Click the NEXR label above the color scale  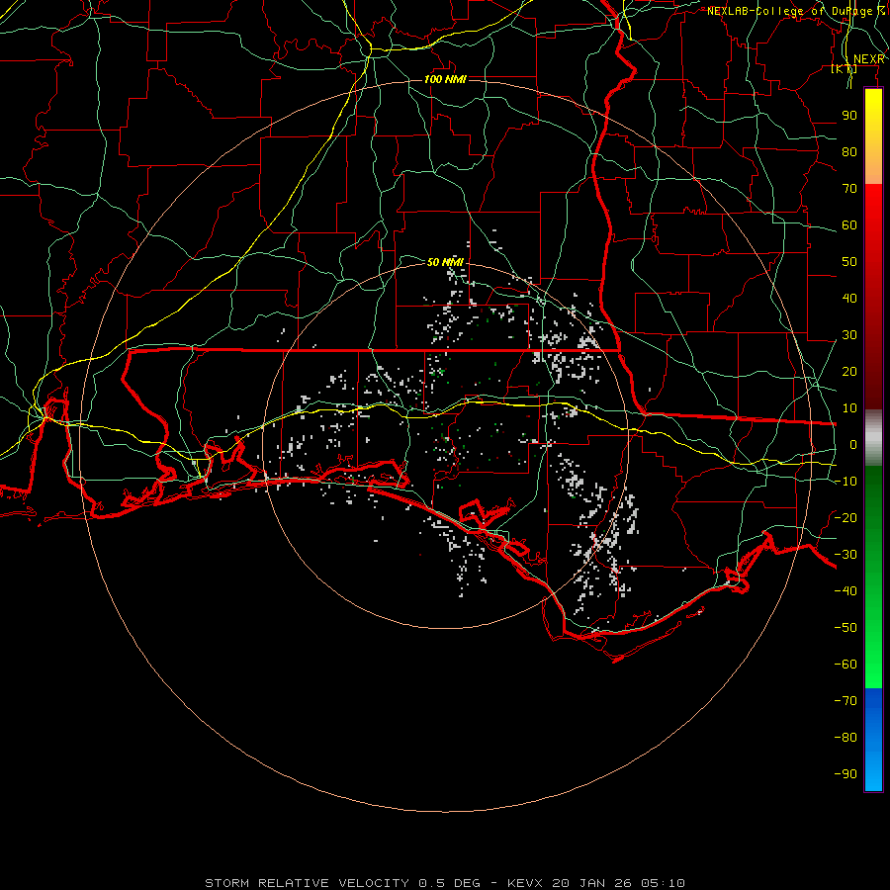(869, 59)
